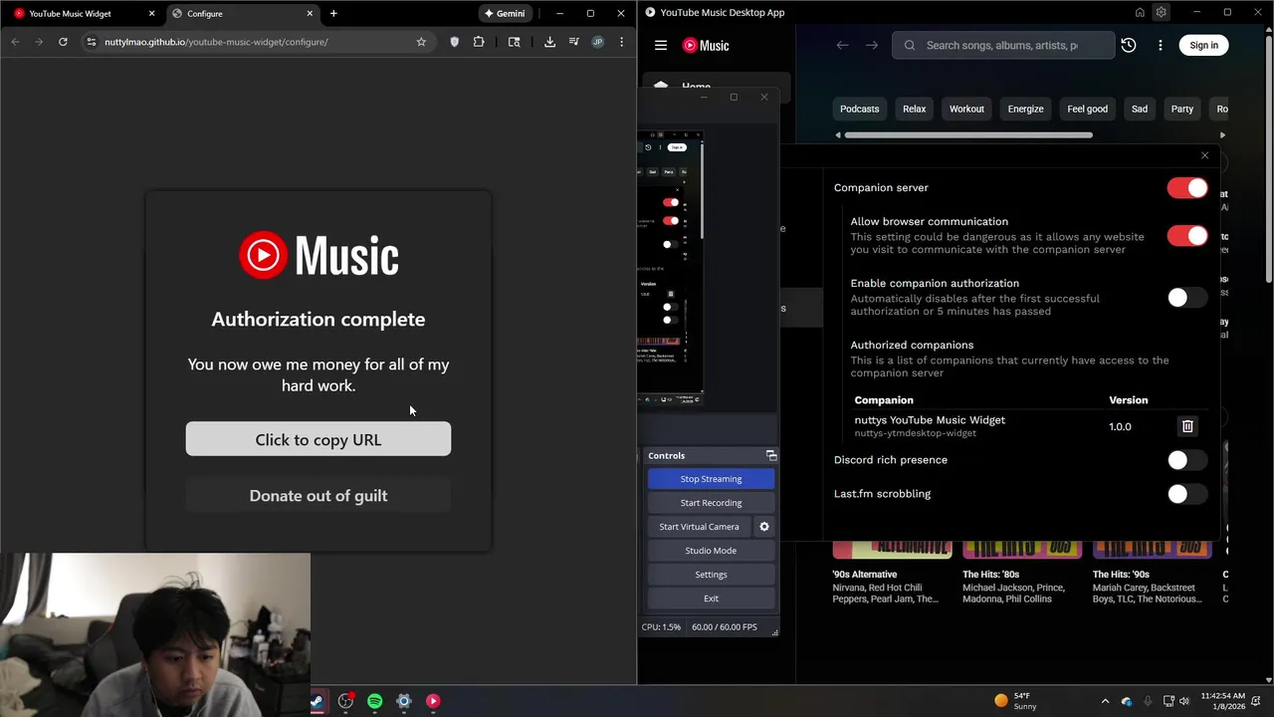Open the weather widget showing 54°F Sunny
The width and height of the screenshot is (1274, 717).
pos(1016,701)
